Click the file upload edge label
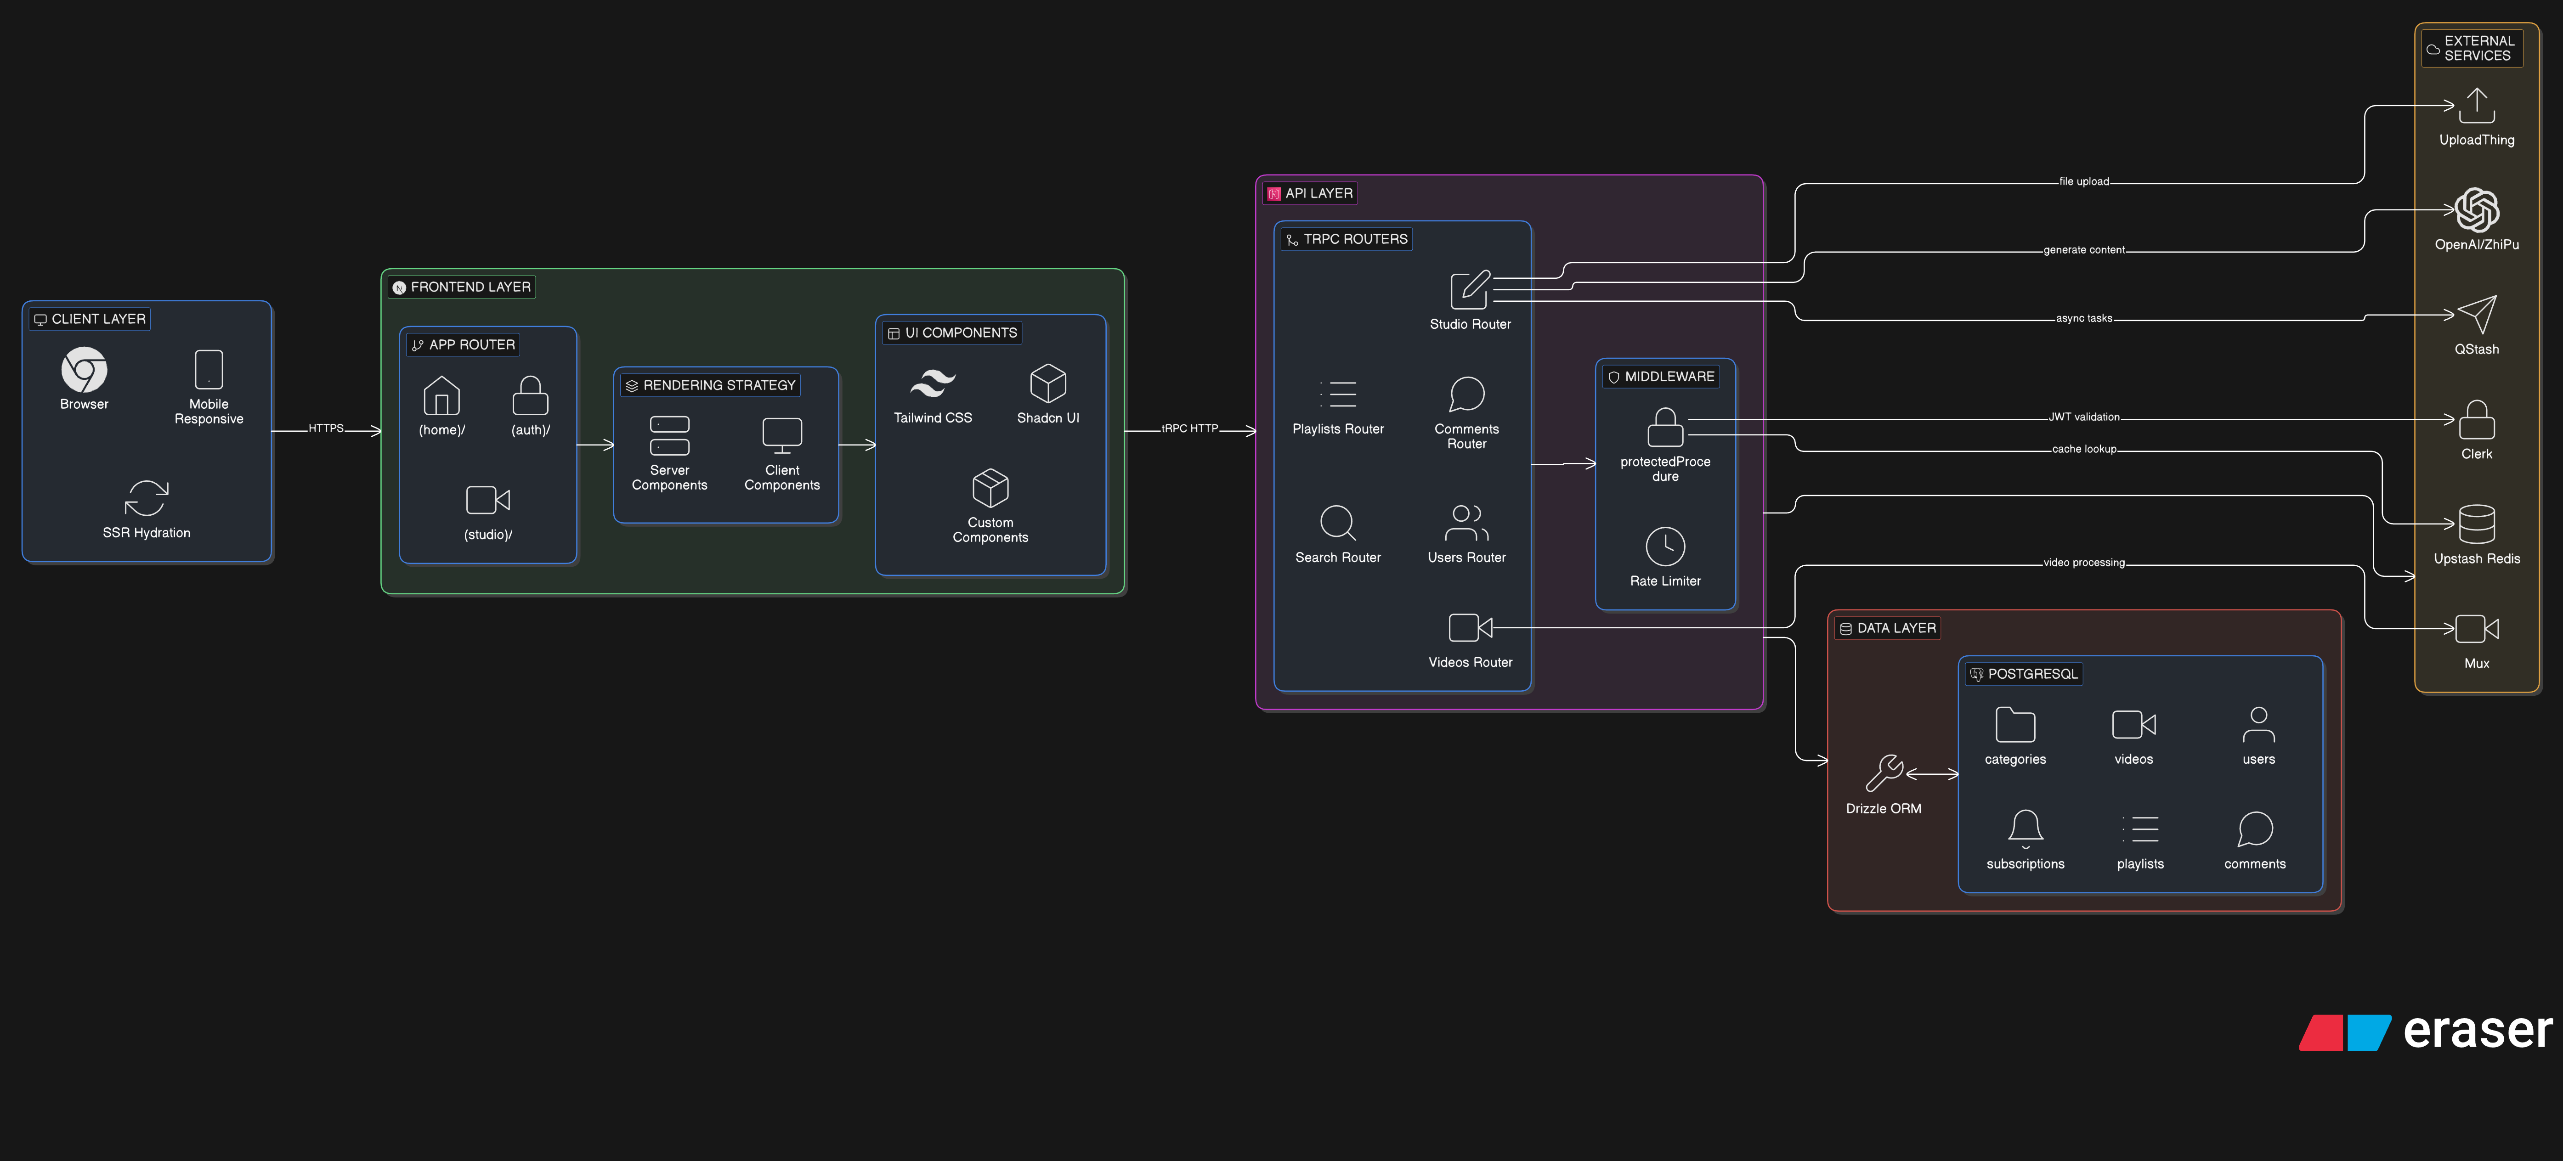Image resolution: width=2563 pixels, height=1161 pixels. (x=2084, y=182)
